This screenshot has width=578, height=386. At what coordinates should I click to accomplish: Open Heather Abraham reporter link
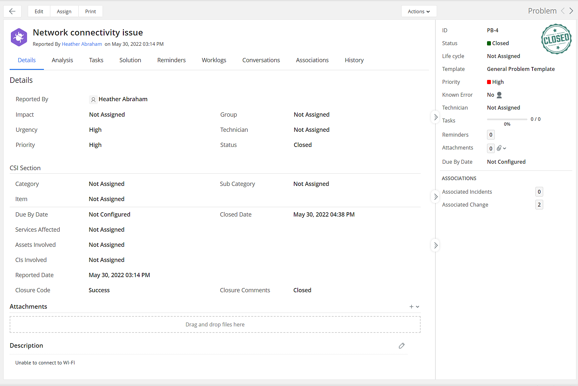pos(82,44)
